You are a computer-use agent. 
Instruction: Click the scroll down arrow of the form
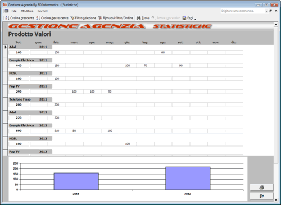[276, 200]
